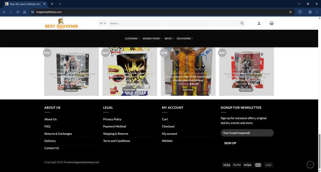Open Hollywood Ringside Collectibles Action Figure title
The width and height of the screenshot is (321, 172).
72,77
